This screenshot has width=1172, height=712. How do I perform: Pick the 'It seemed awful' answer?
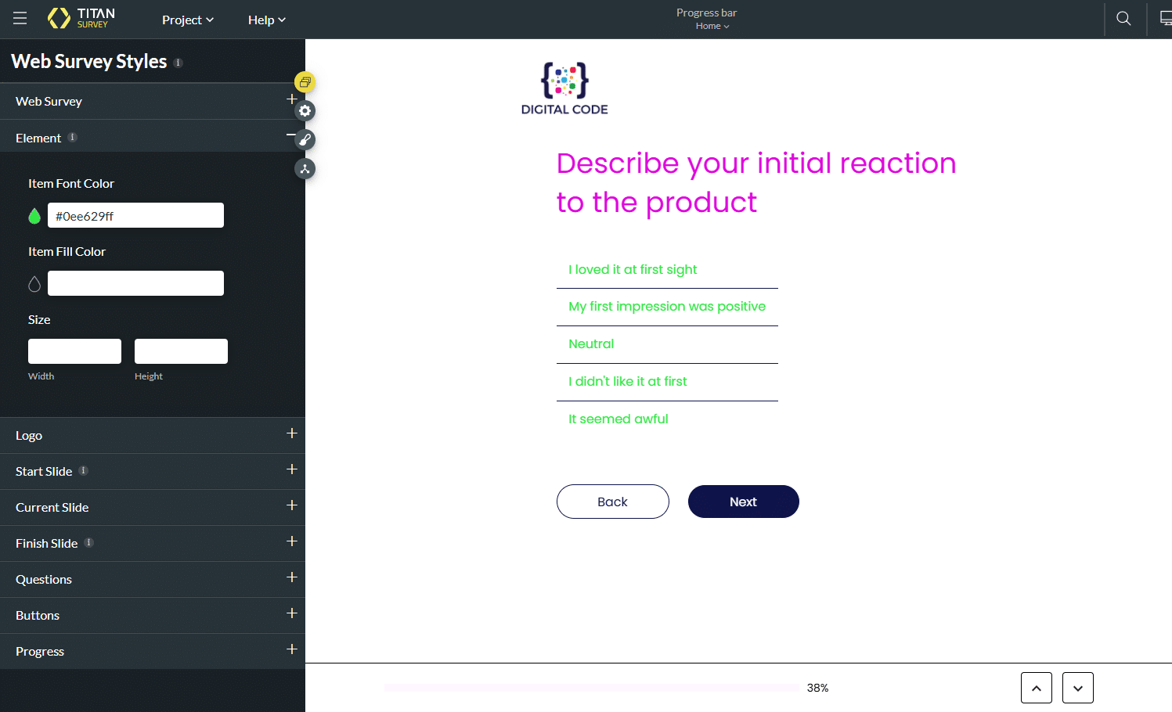click(x=618, y=419)
